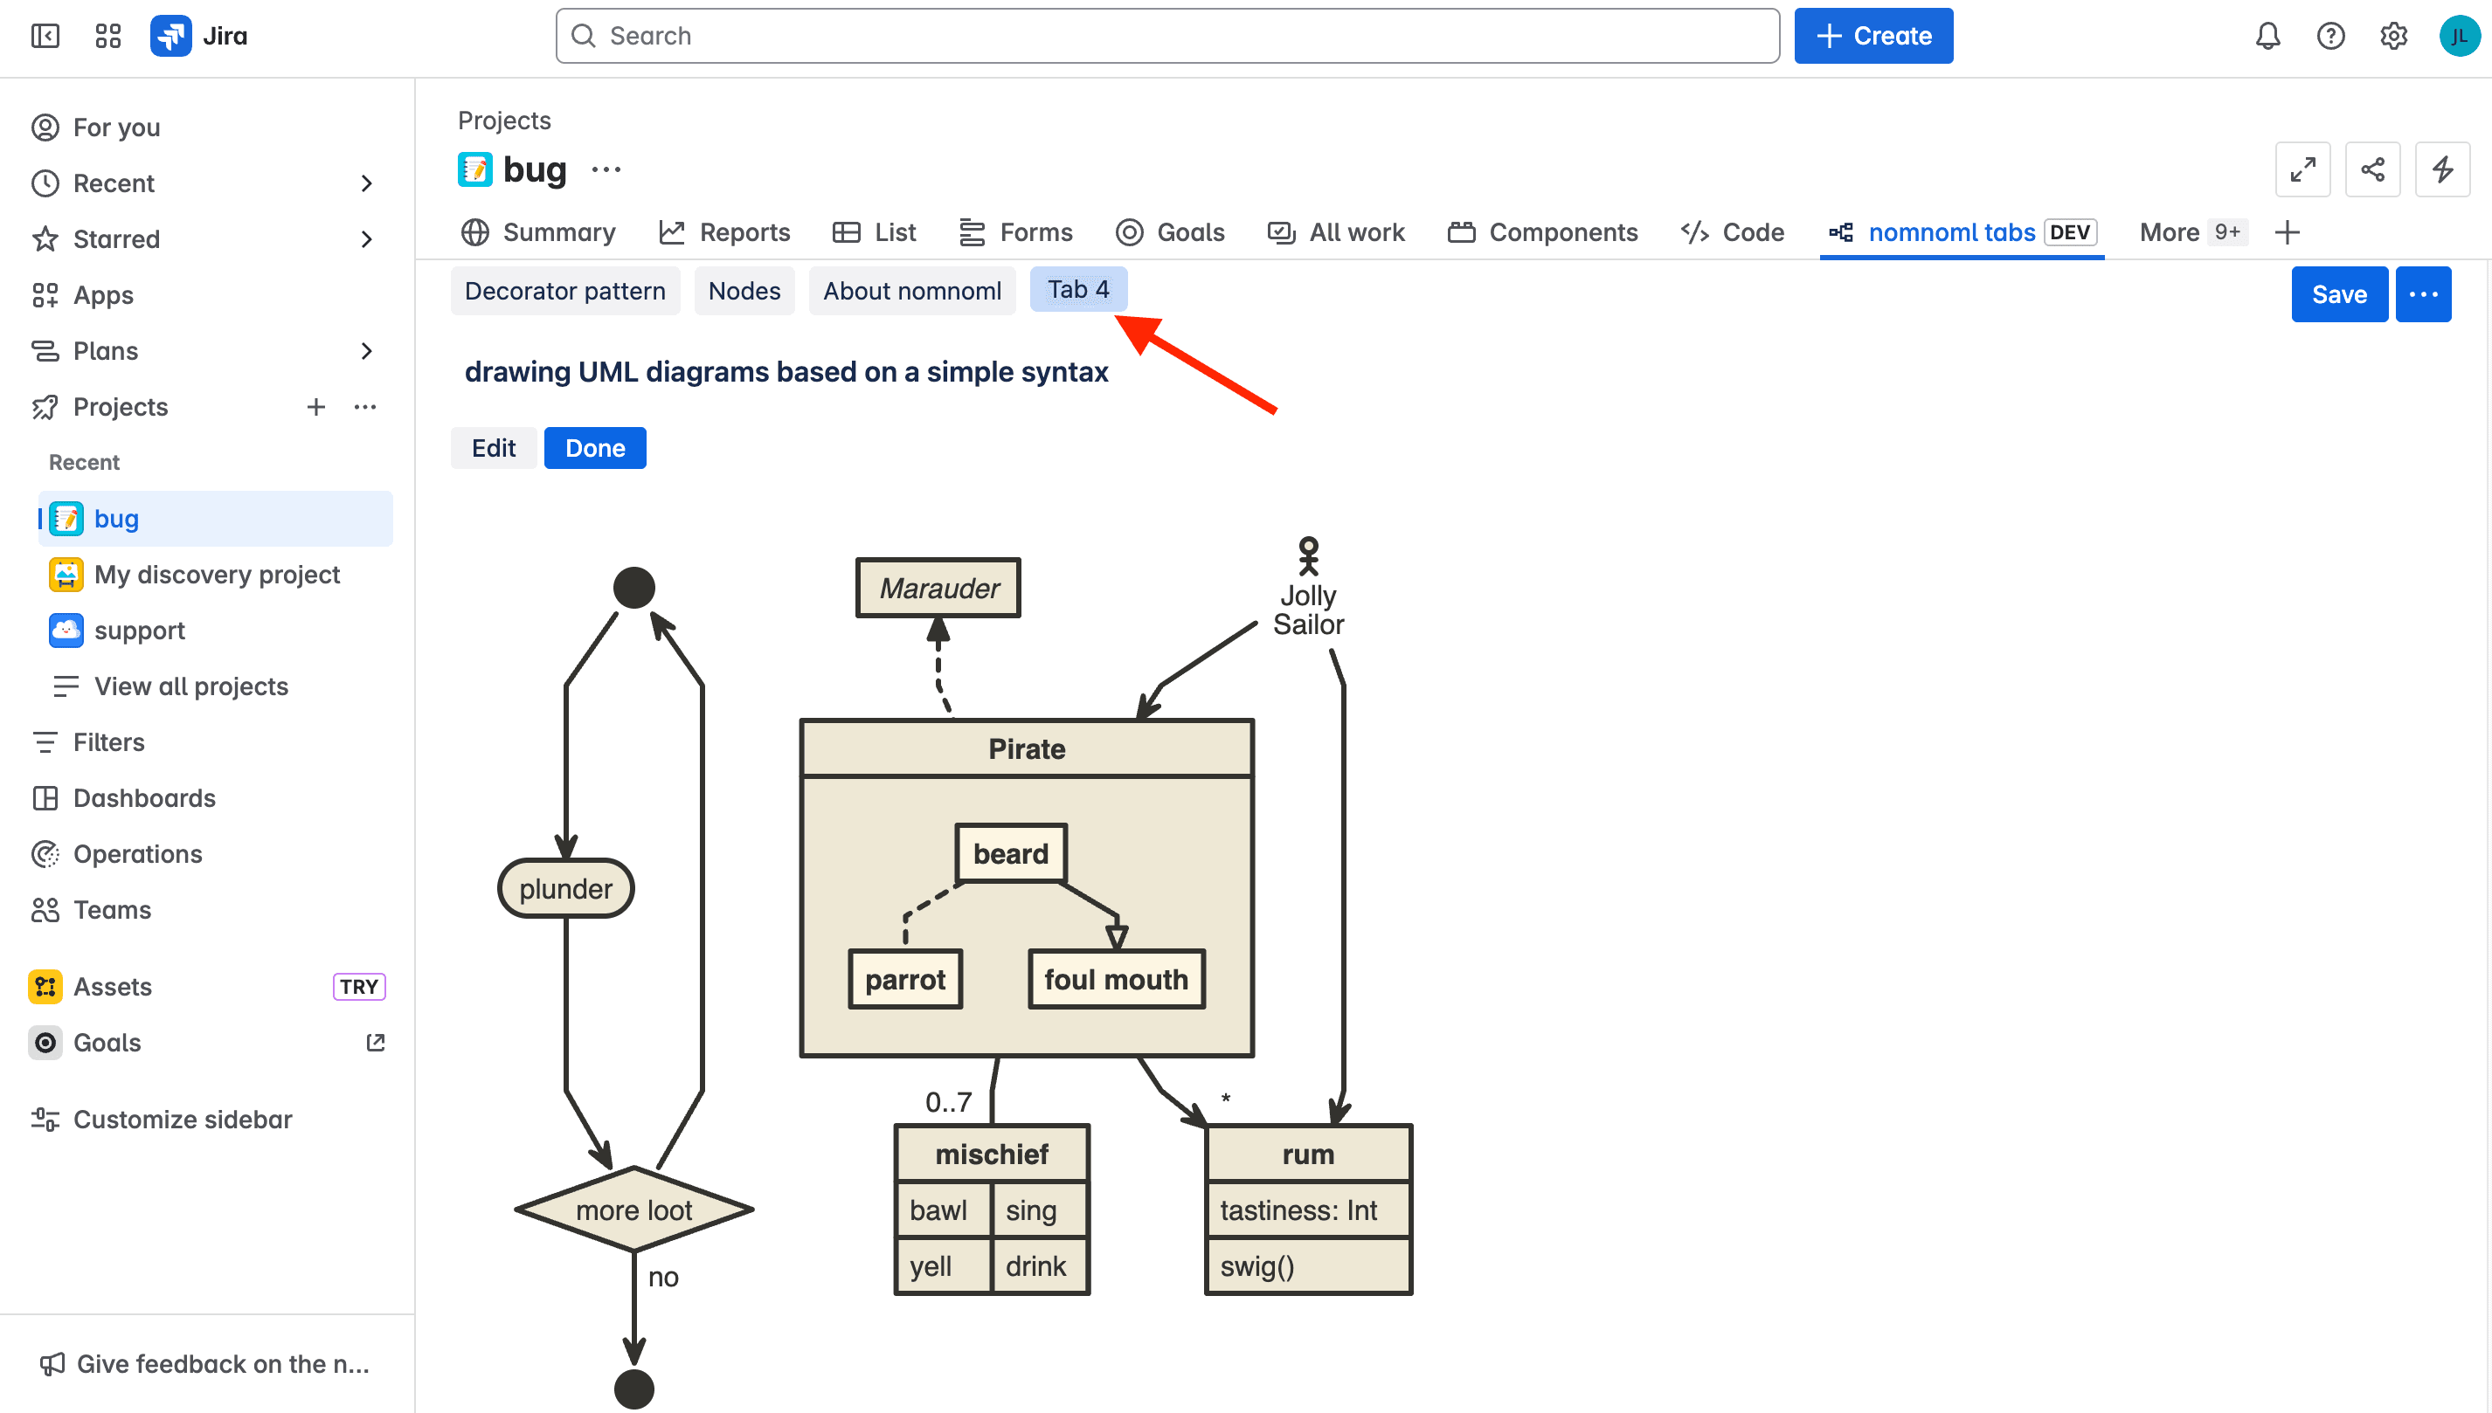Switch to the Summary tab

click(x=539, y=232)
